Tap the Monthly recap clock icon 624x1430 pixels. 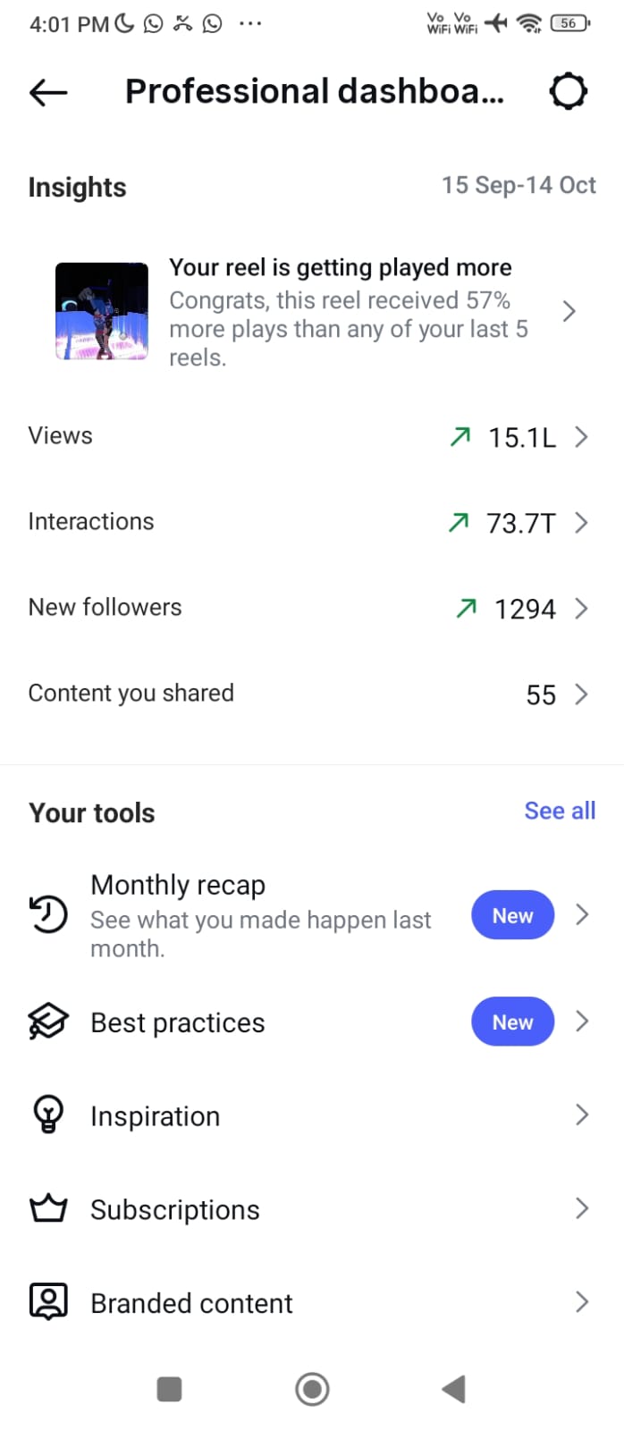pyautogui.click(x=48, y=915)
